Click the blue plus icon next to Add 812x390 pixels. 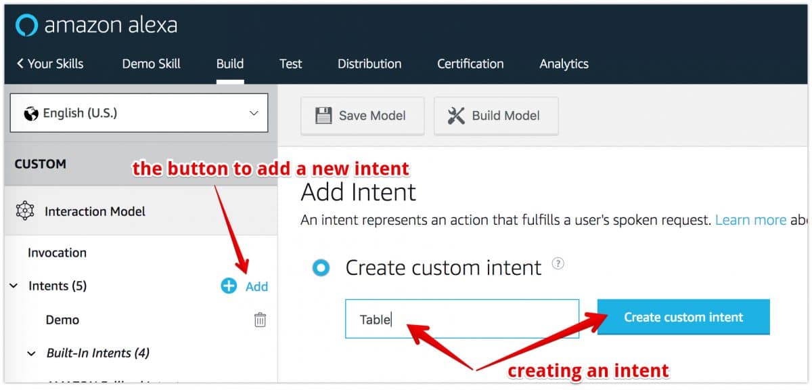click(x=229, y=286)
